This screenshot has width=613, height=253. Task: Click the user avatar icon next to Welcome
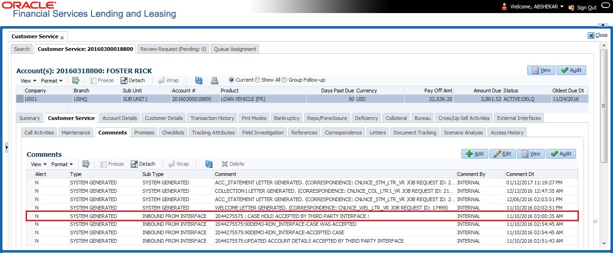(x=504, y=7)
